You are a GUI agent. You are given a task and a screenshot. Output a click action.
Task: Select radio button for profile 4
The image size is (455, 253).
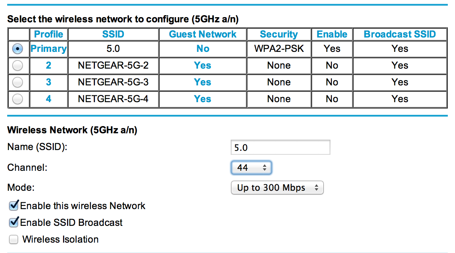18,99
